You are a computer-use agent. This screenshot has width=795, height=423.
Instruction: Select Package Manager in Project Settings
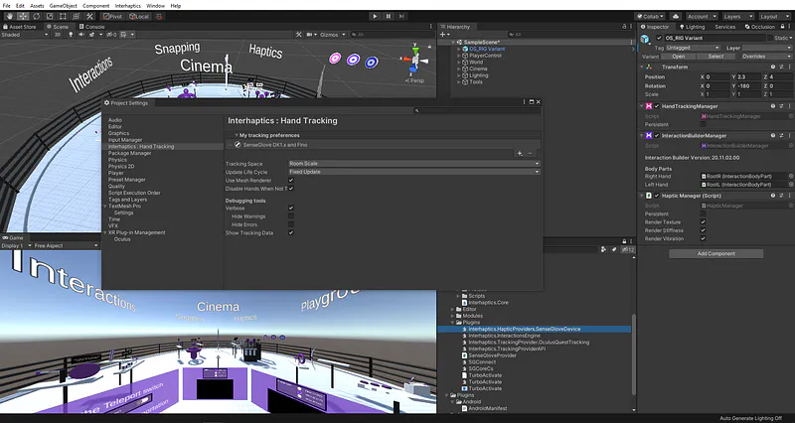click(130, 153)
